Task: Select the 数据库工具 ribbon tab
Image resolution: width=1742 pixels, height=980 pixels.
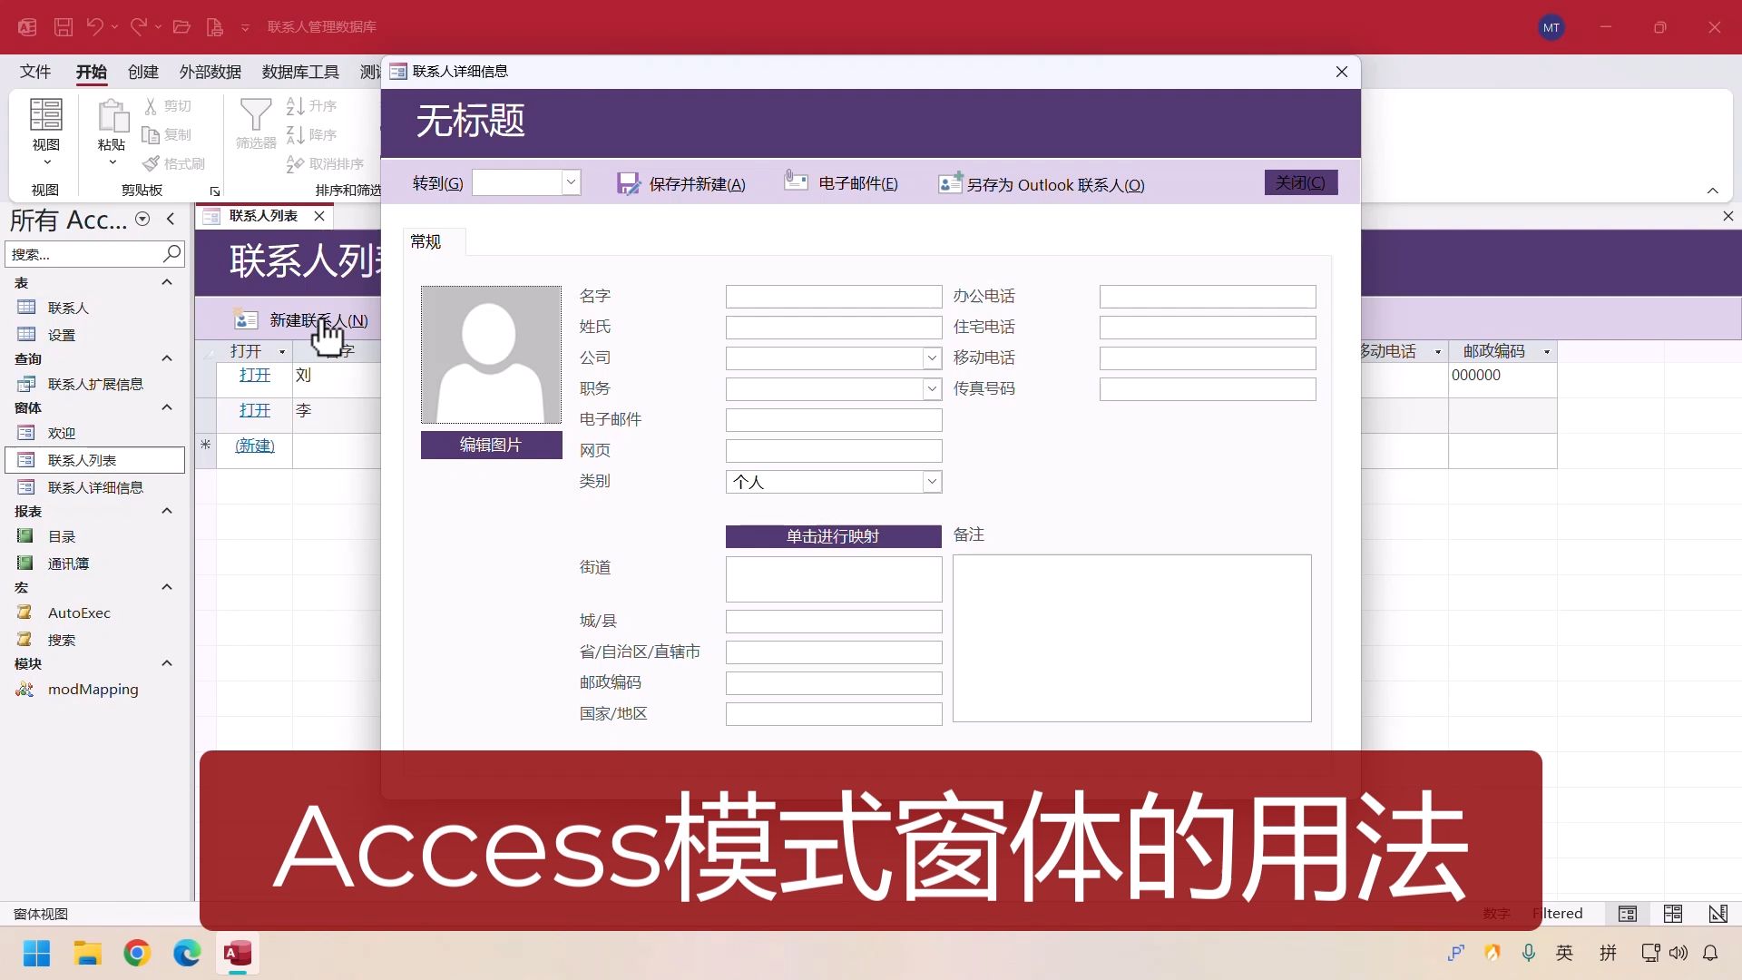Action: (x=300, y=72)
